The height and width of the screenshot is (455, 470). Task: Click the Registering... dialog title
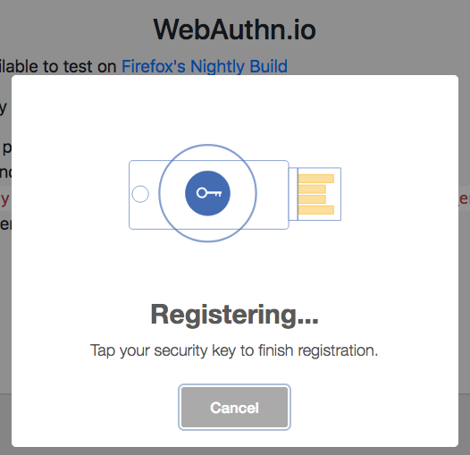(x=234, y=315)
